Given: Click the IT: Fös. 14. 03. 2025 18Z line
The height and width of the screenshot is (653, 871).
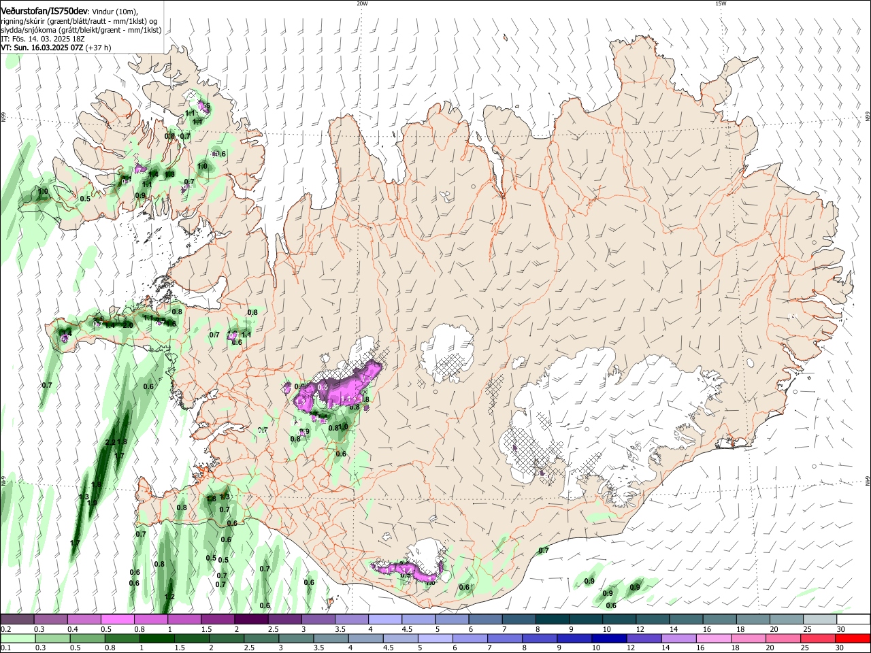Looking at the screenshot, I should pos(43,39).
